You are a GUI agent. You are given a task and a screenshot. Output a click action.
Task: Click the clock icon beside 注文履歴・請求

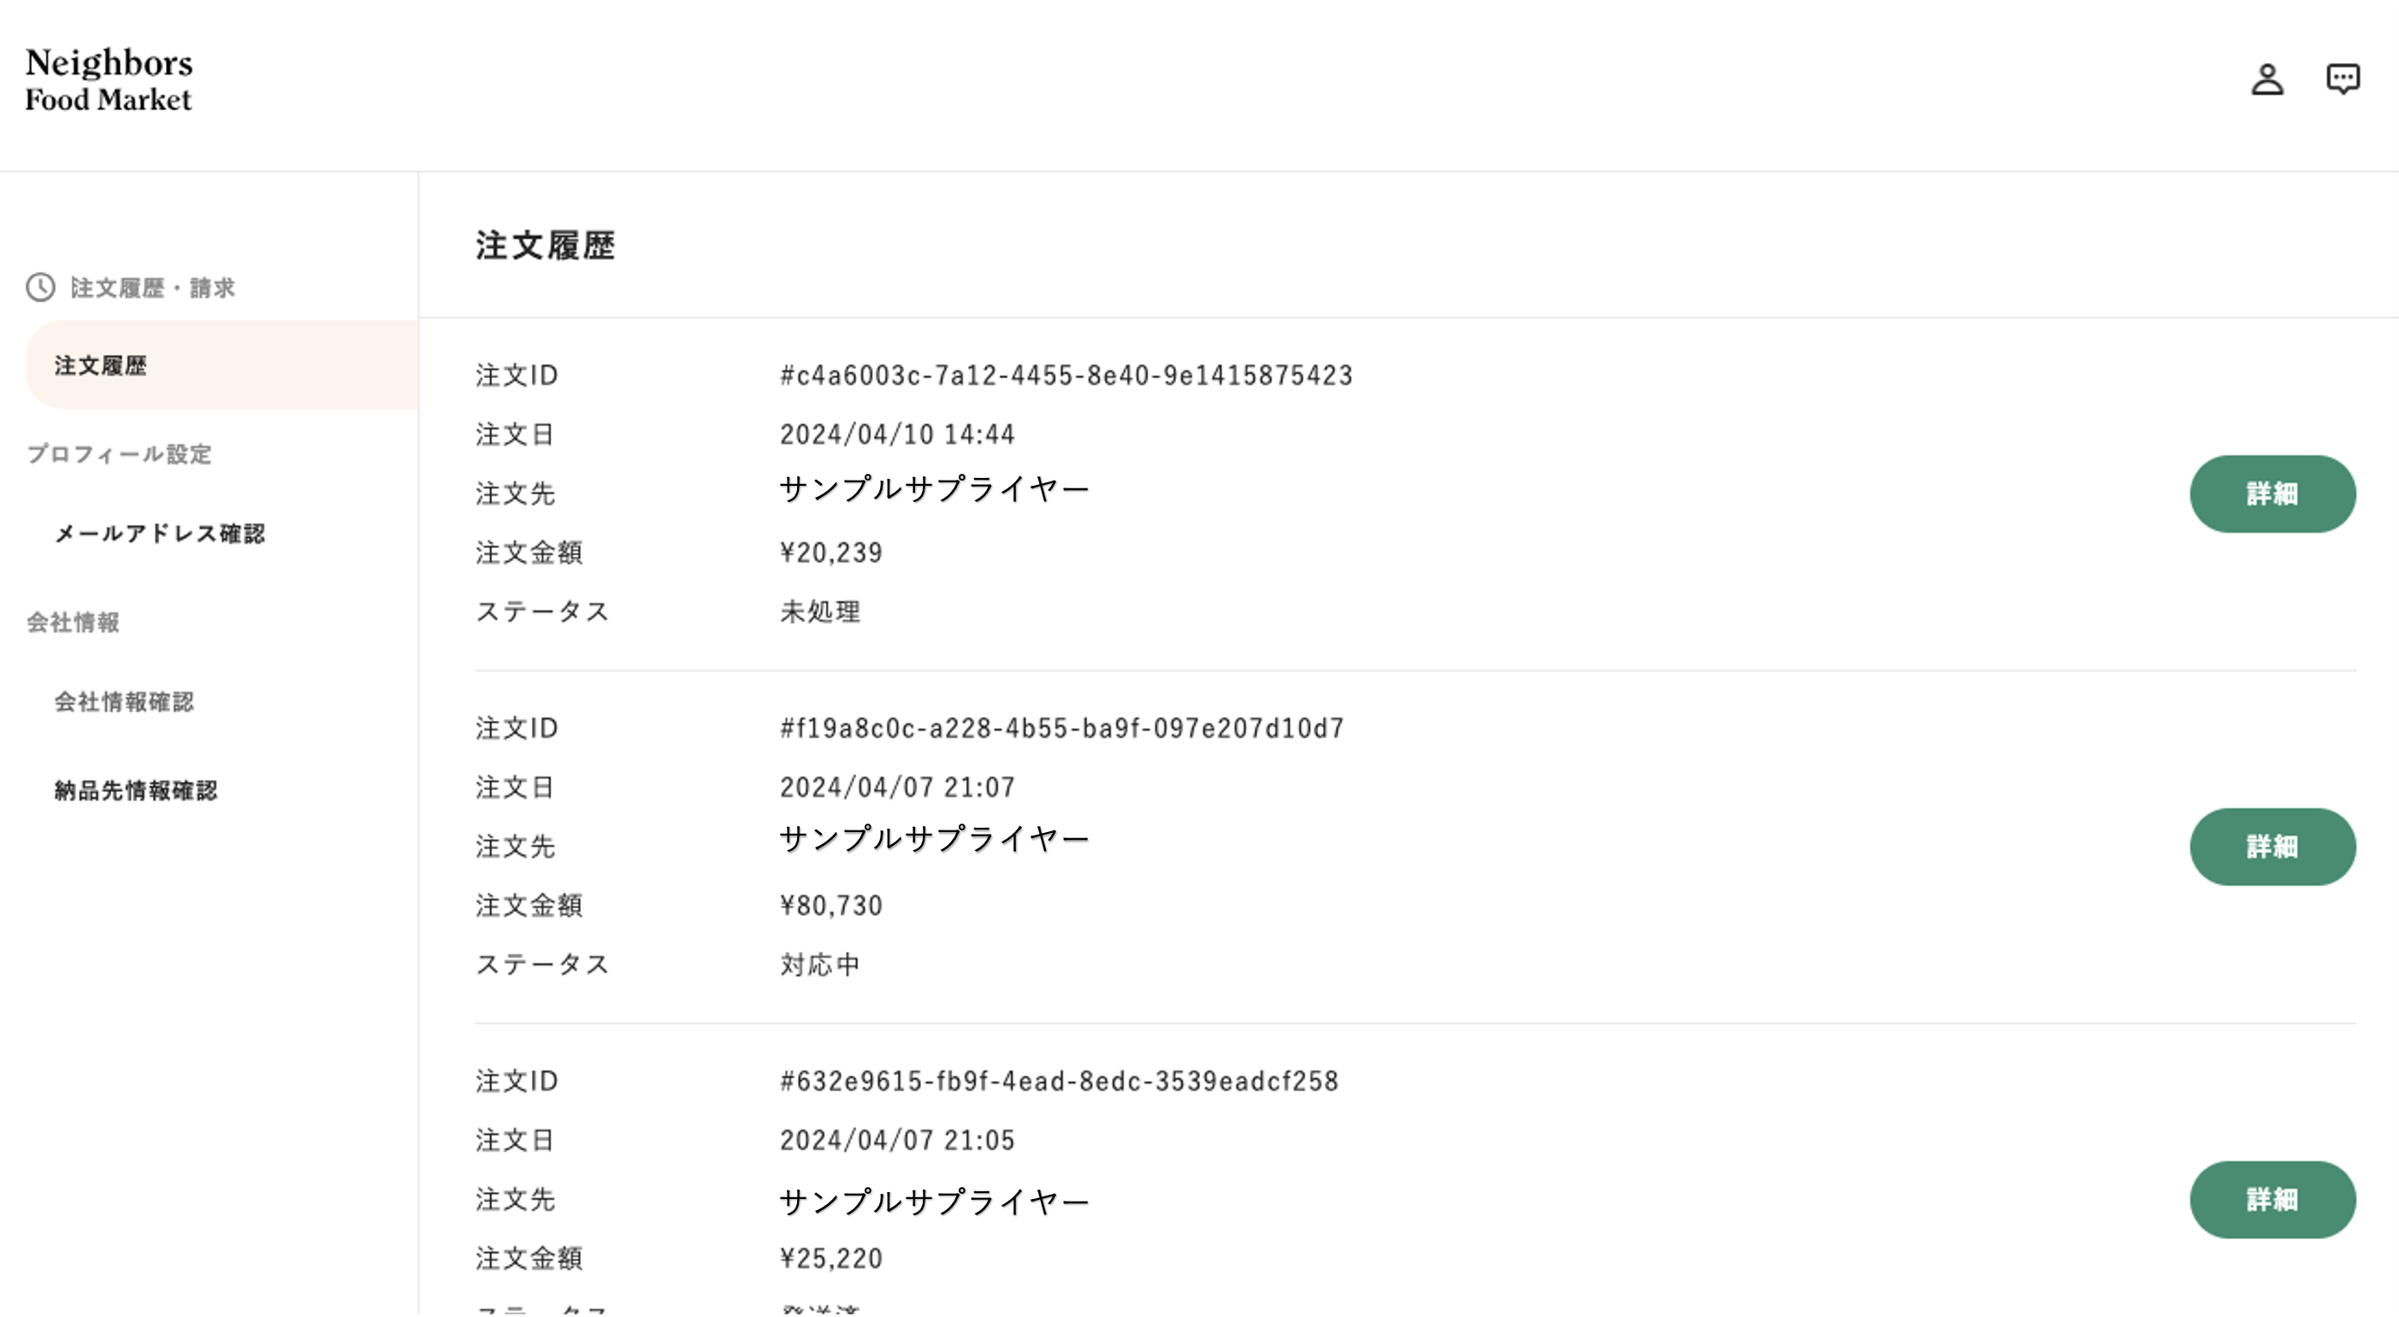tap(40, 286)
